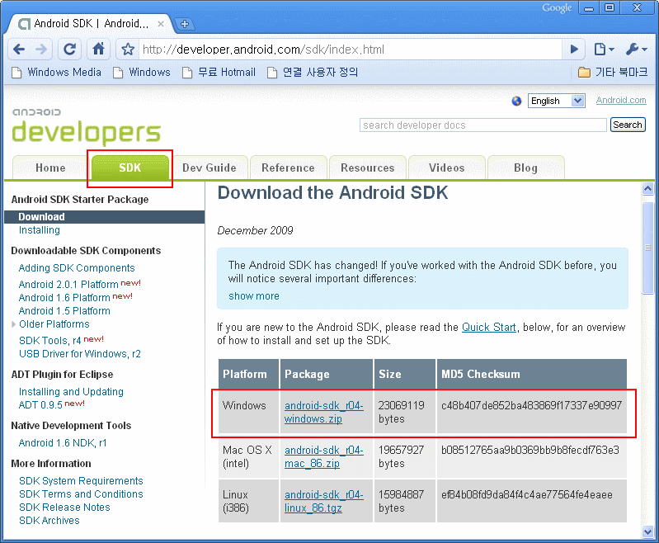Open the wrench tools menu

(x=636, y=50)
